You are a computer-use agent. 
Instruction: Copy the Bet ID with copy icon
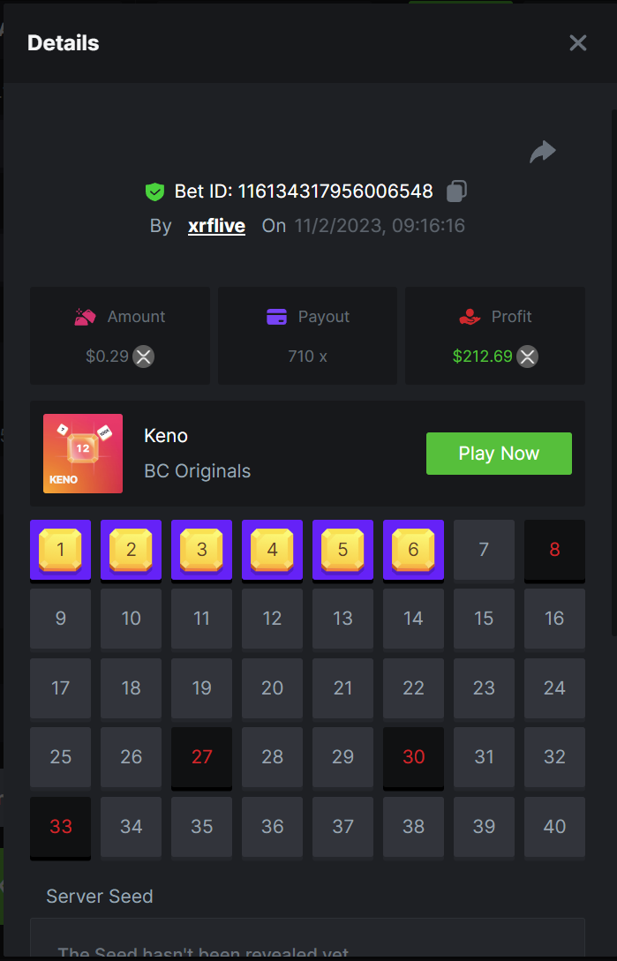[456, 191]
